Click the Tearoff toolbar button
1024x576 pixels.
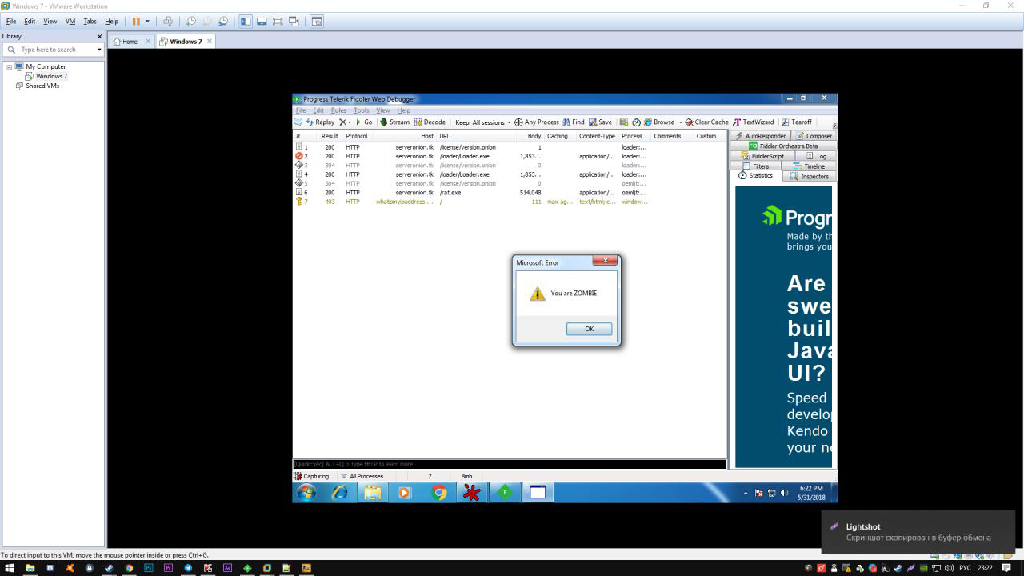[796, 122]
